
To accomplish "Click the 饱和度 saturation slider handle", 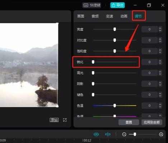I will click(x=115, y=51).
